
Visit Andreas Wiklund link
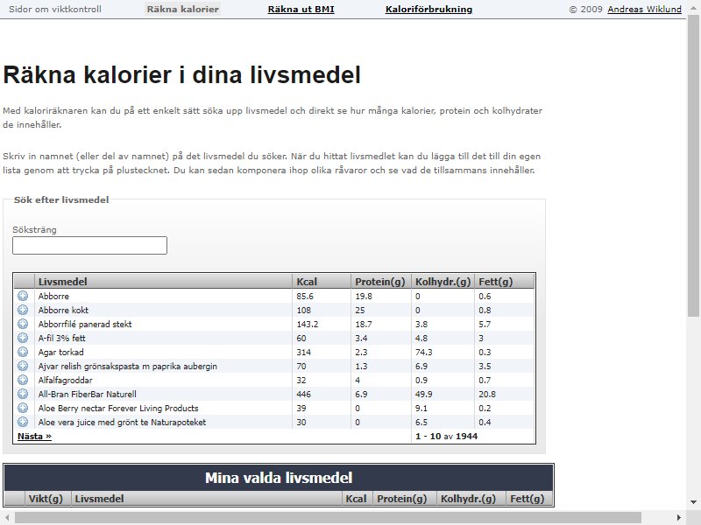tap(644, 9)
